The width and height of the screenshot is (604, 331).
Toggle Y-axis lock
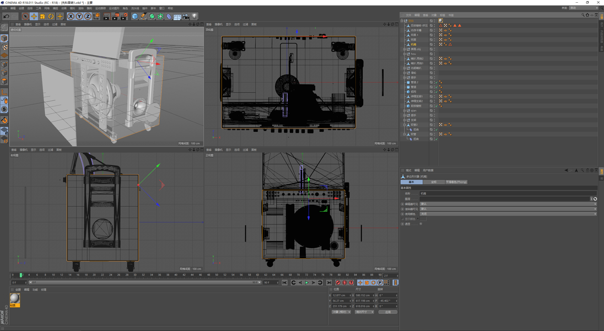79,17
